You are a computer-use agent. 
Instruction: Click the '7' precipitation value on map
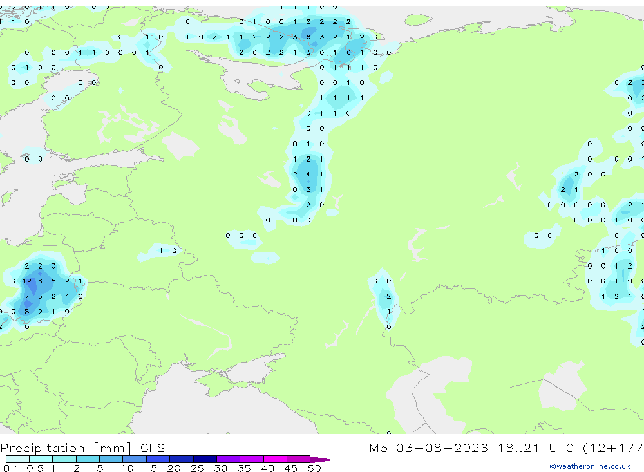(26, 296)
